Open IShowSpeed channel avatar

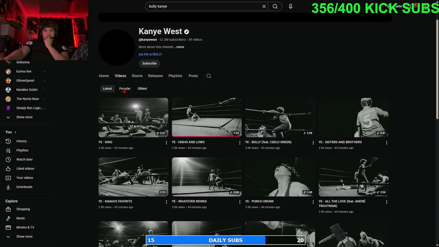(x=9, y=81)
